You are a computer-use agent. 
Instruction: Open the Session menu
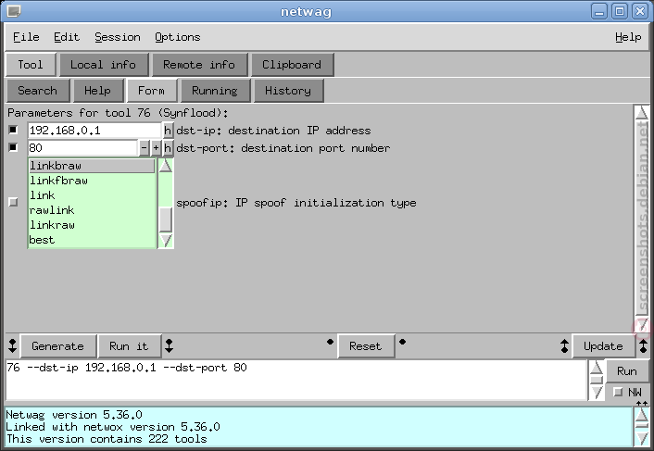pos(118,37)
